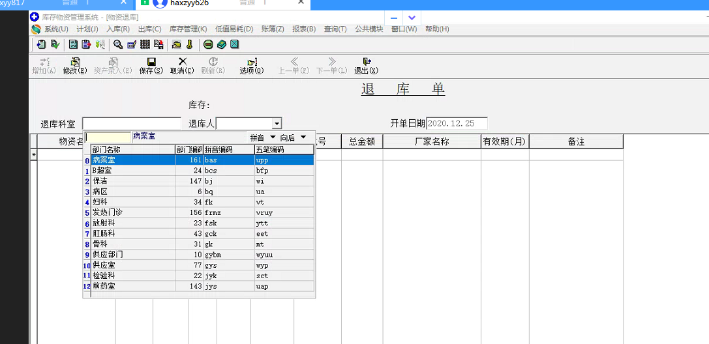
Task: Click the 开单日期 date field
Action: point(456,123)
